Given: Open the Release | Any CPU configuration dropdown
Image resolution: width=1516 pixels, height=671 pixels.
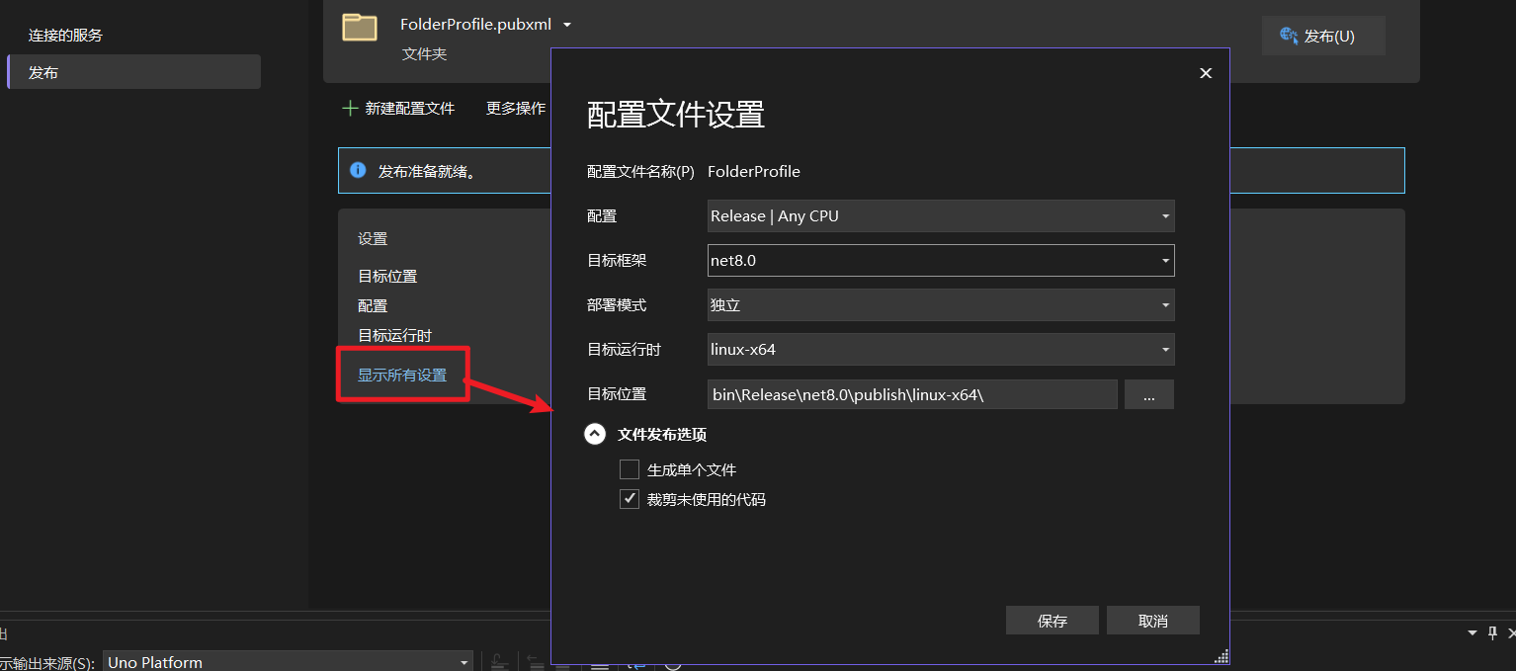Looking at the screenshot, I should tap(940, 216).
